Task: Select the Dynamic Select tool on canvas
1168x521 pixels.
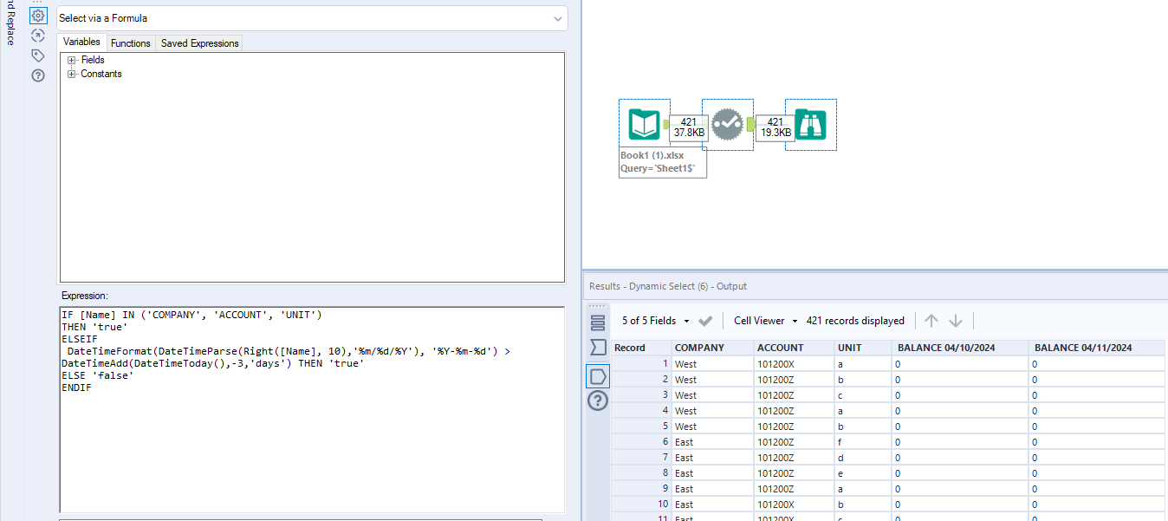Action: [x=728, y=125]
